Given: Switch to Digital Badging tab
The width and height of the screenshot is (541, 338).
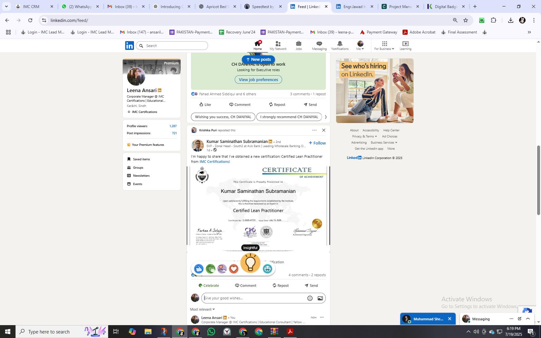Looking at the screenshot, I should [446, 6].
